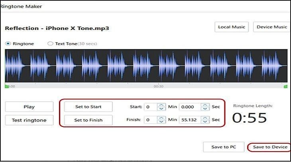
Task: Decrease the Start minutes stepper
Action: point(161,109)
